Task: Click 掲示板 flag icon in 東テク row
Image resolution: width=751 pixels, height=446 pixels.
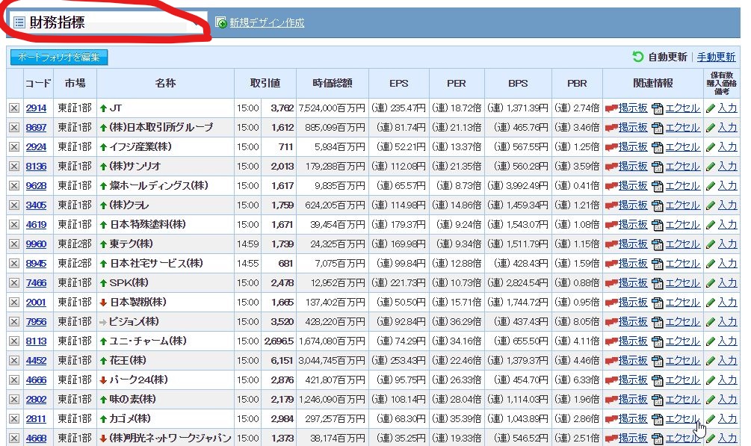Action: click(611, 244)
